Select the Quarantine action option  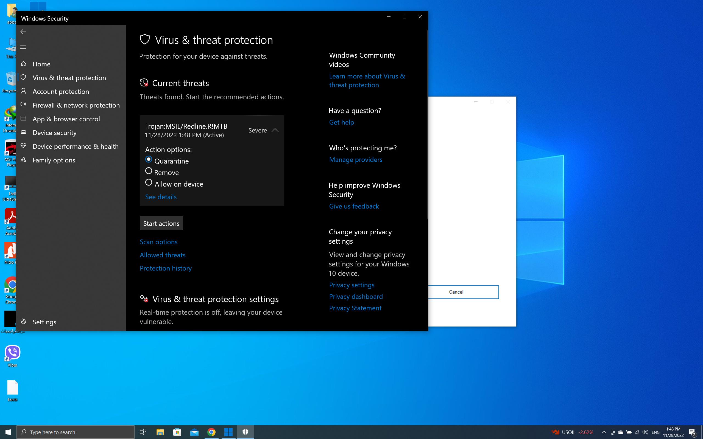[149, 159]
